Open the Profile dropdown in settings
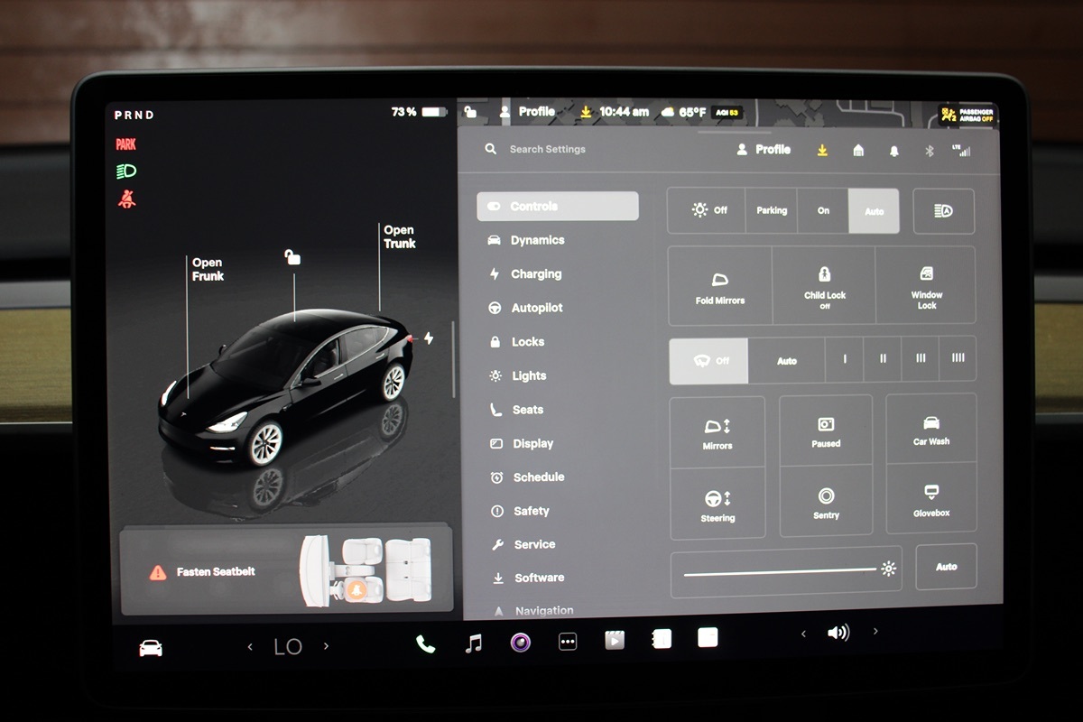The image size is (1083, 722). (764, 150)
